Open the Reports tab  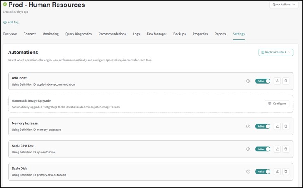[220, 34]
